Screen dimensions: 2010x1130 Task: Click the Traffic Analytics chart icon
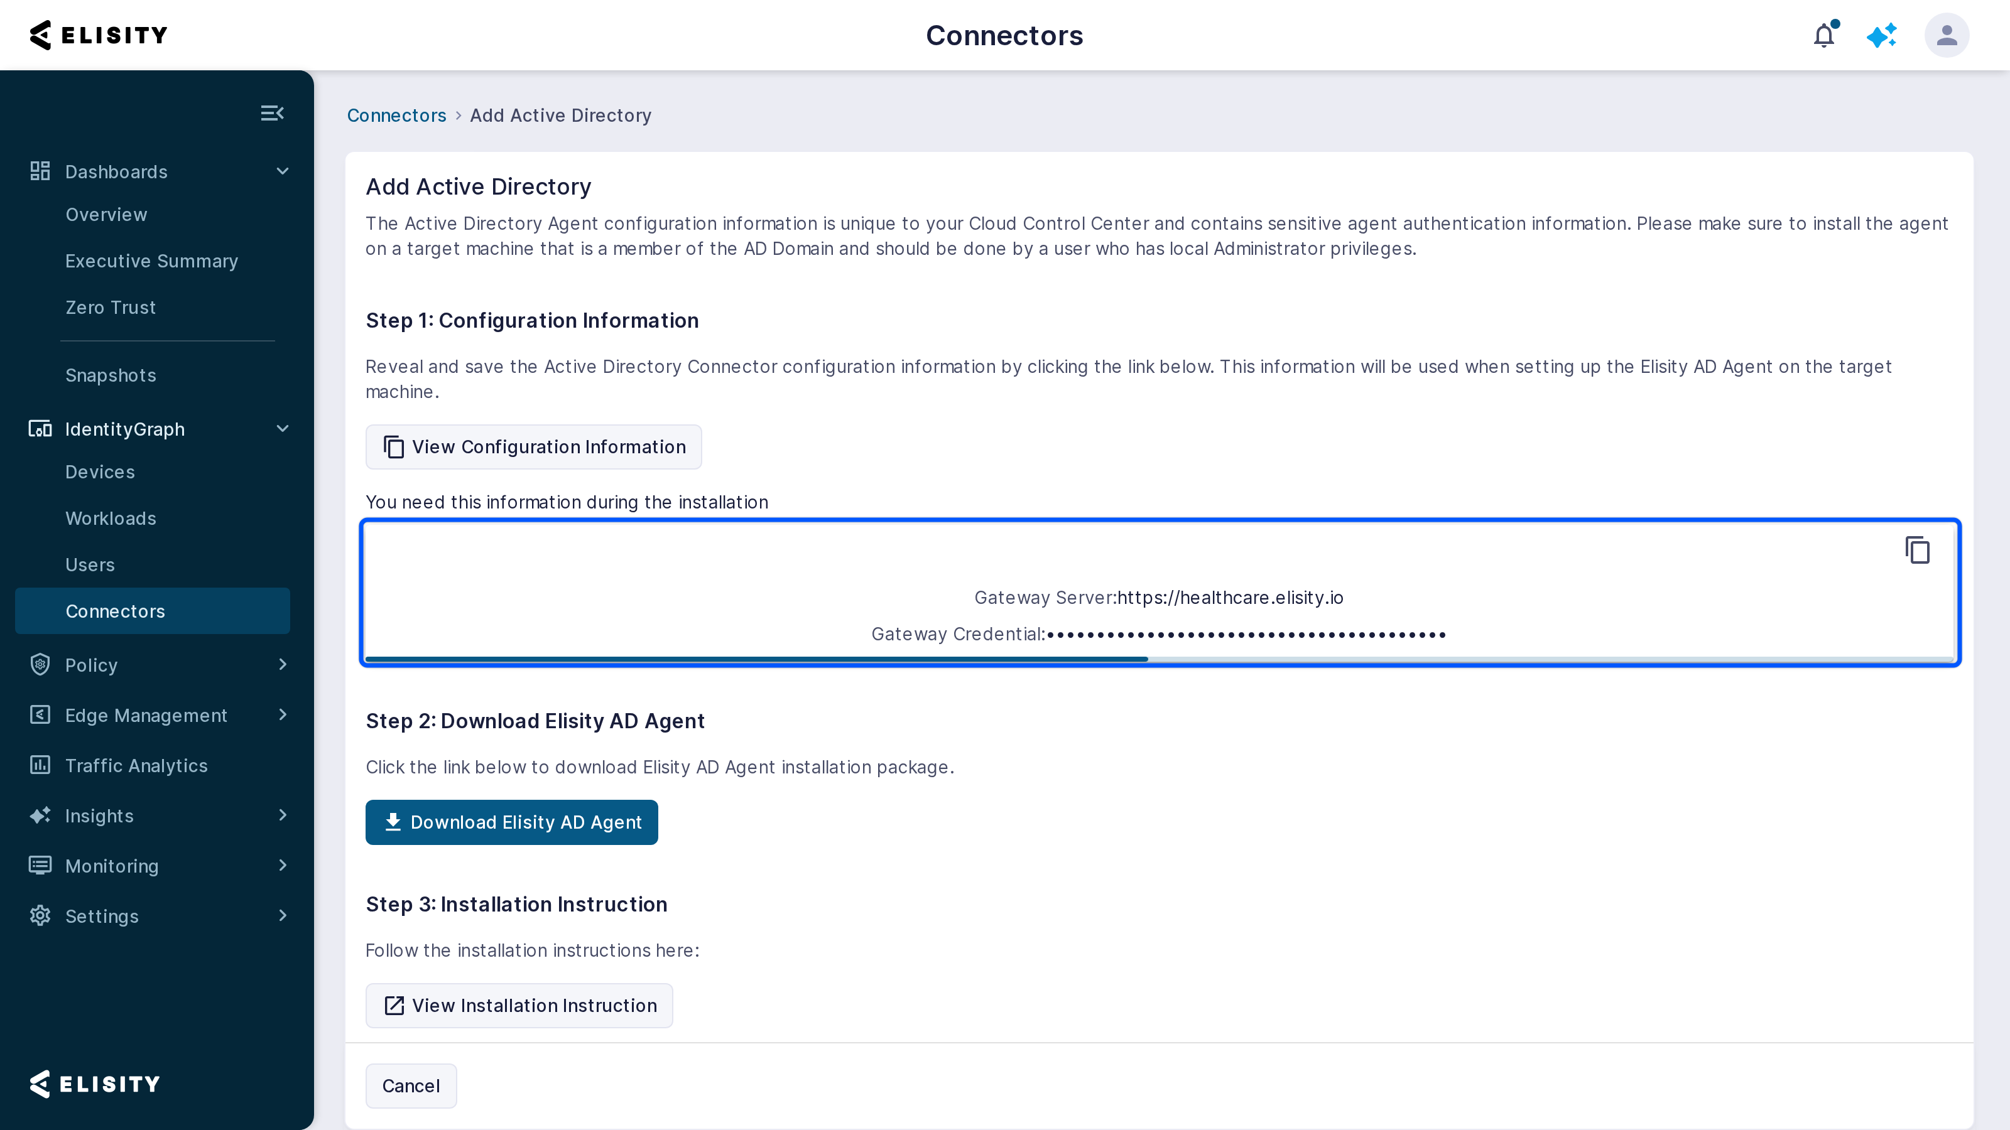(x=40, y=765)
